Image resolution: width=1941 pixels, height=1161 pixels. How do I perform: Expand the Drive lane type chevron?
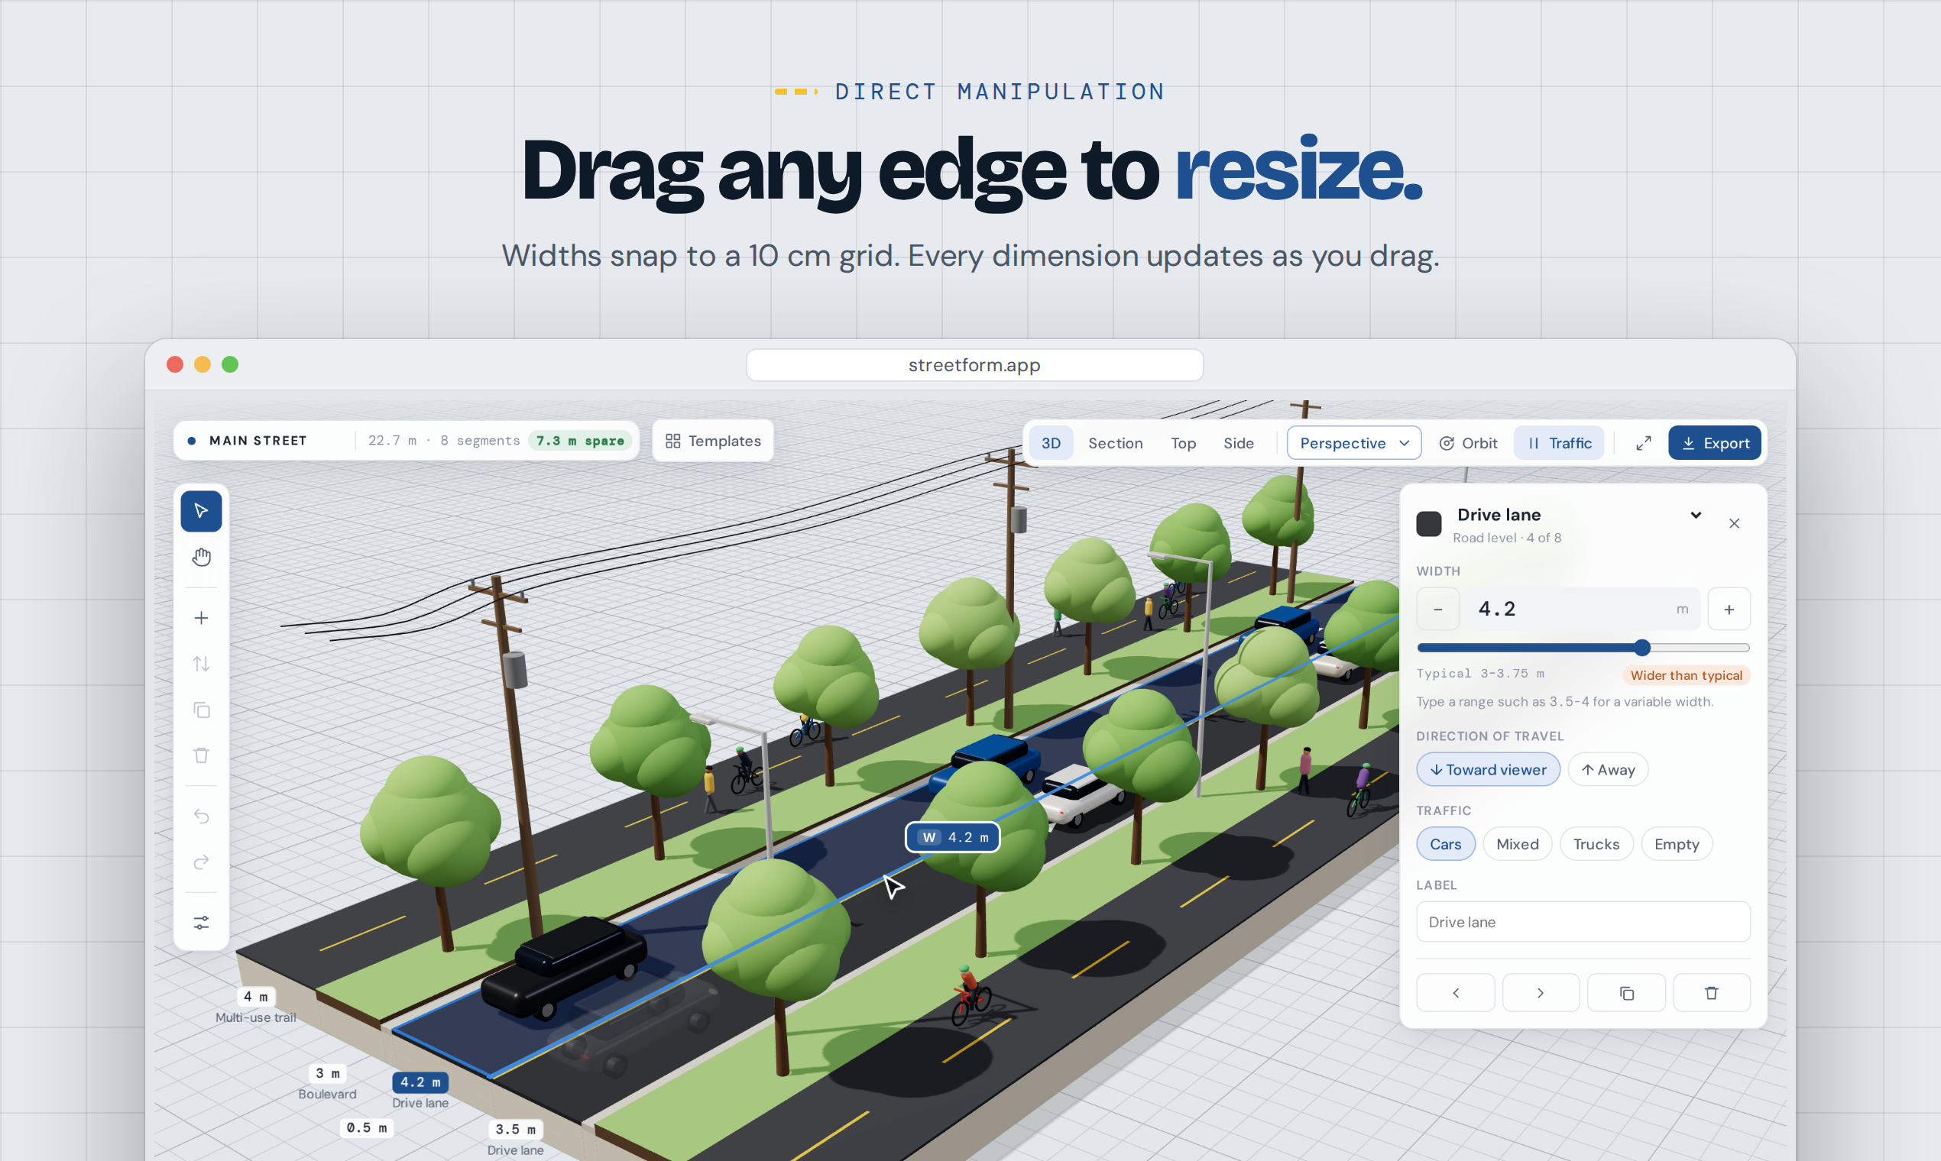tap(1695, 515)
